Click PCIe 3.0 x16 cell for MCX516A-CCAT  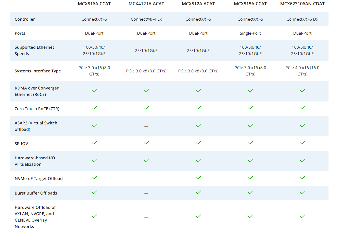(94, 71)
